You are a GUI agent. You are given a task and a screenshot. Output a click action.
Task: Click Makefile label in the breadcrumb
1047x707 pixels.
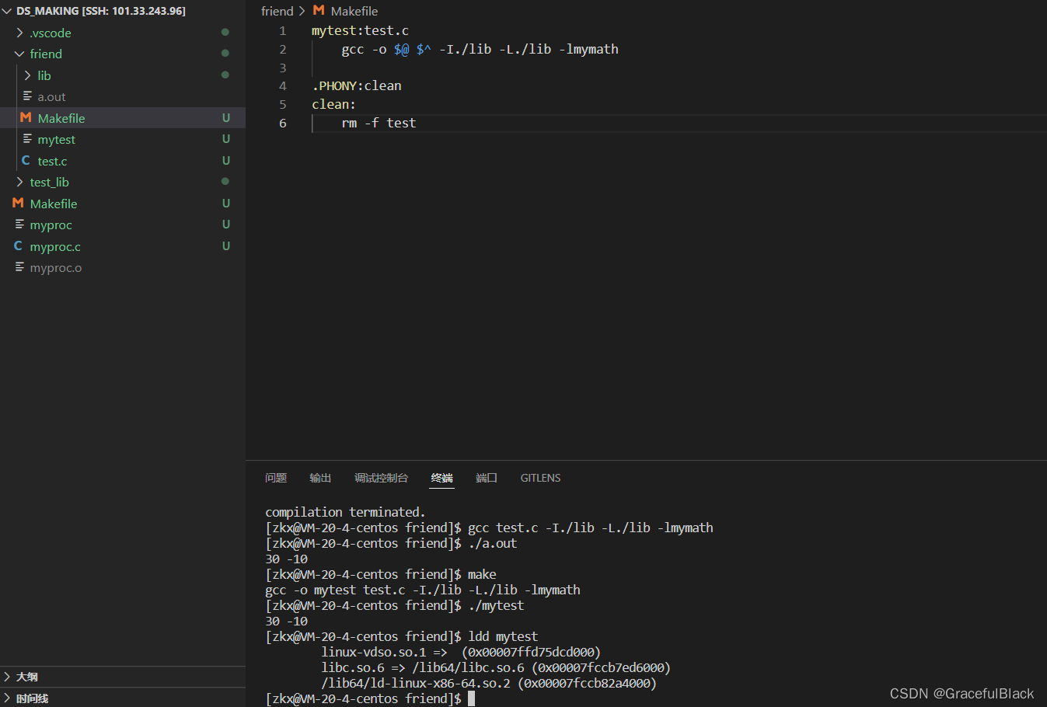(354, 11)
